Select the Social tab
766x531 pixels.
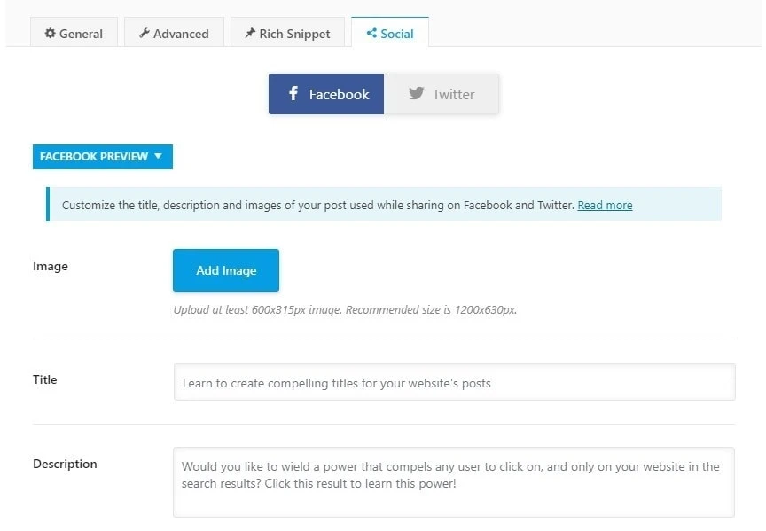pyautogui.click(x=390, y=32)
